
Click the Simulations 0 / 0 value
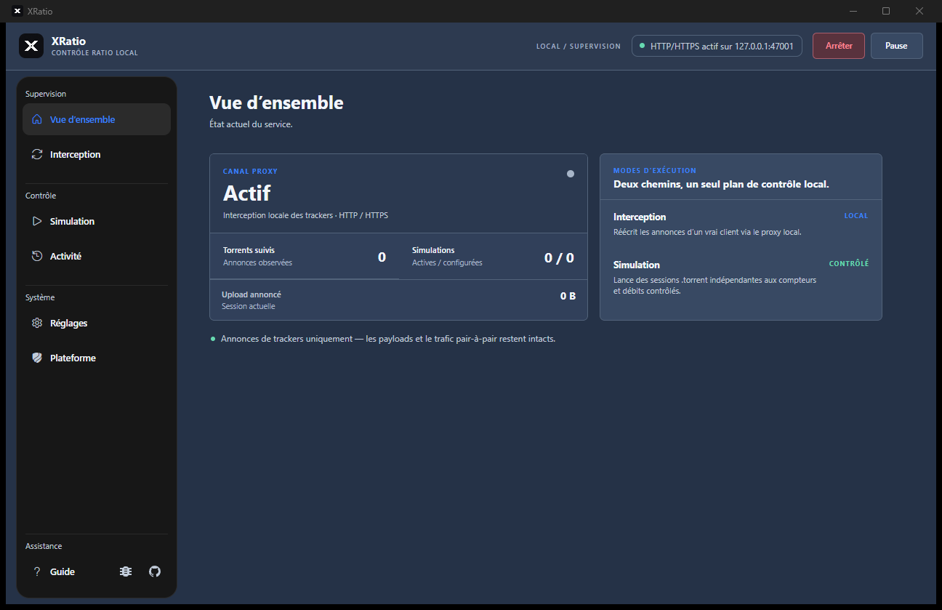[559, 257]
